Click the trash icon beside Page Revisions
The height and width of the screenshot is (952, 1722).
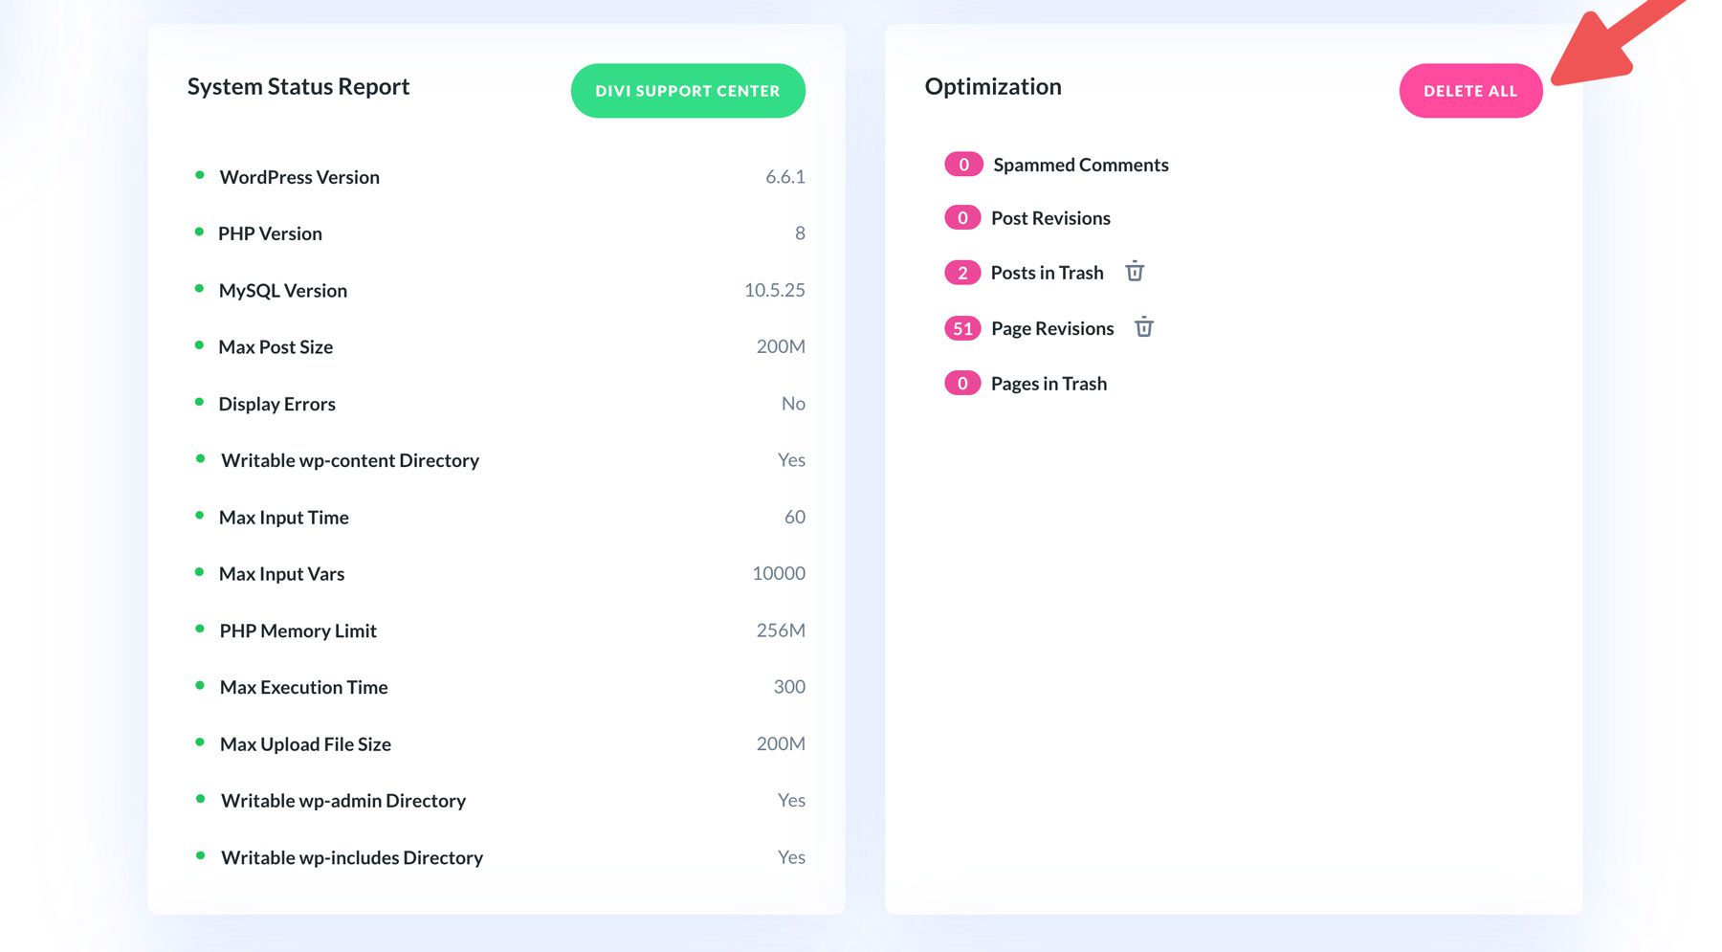(x=1144, y=327)
